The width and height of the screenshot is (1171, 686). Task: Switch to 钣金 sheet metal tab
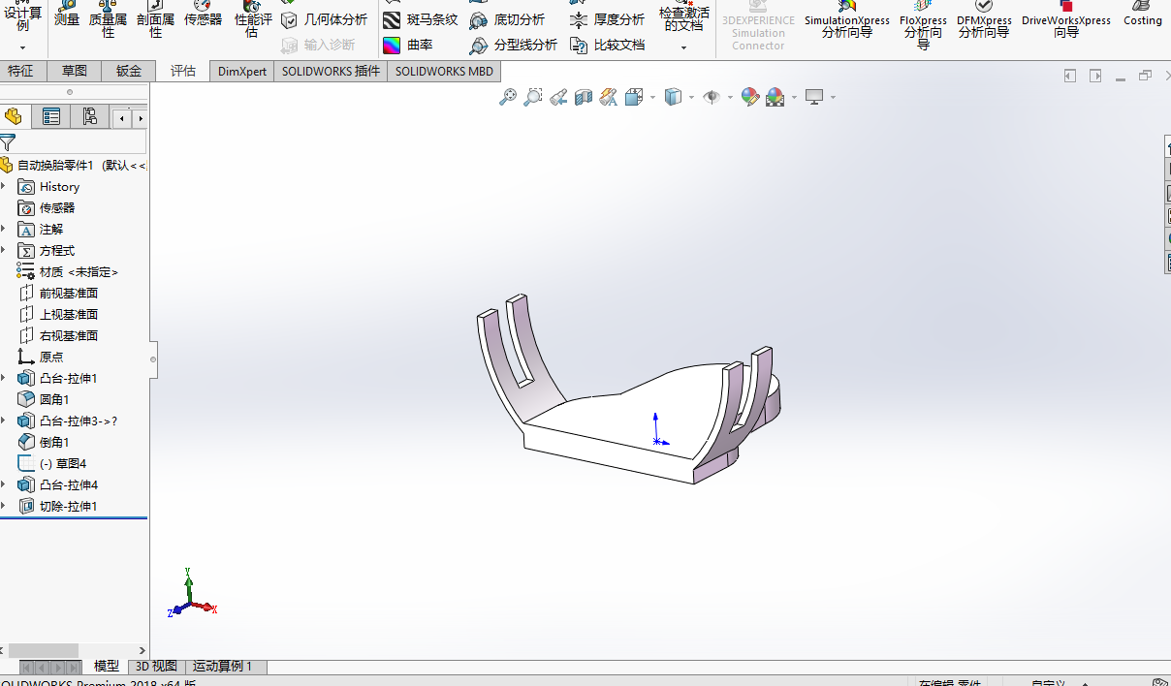(129, 71)
